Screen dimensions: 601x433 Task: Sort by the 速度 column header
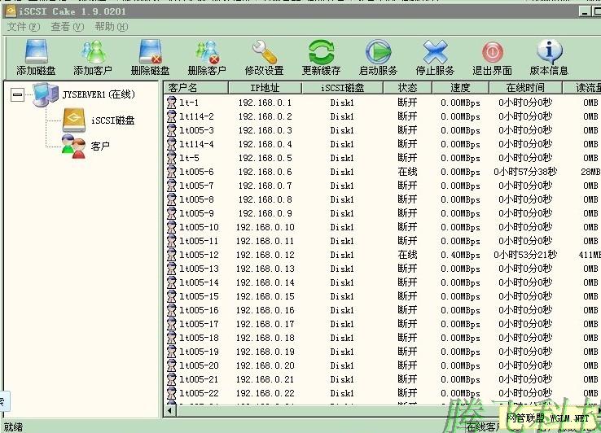460,88
